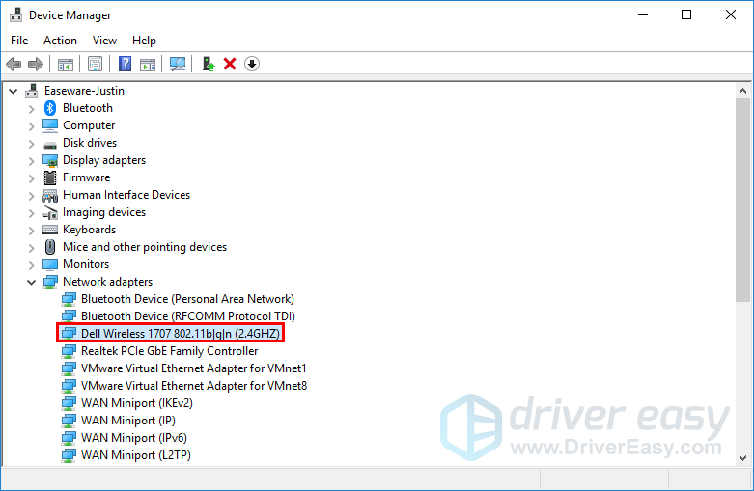
Task: Click the red X Uninstall device icon
Action: coord(230,64)
